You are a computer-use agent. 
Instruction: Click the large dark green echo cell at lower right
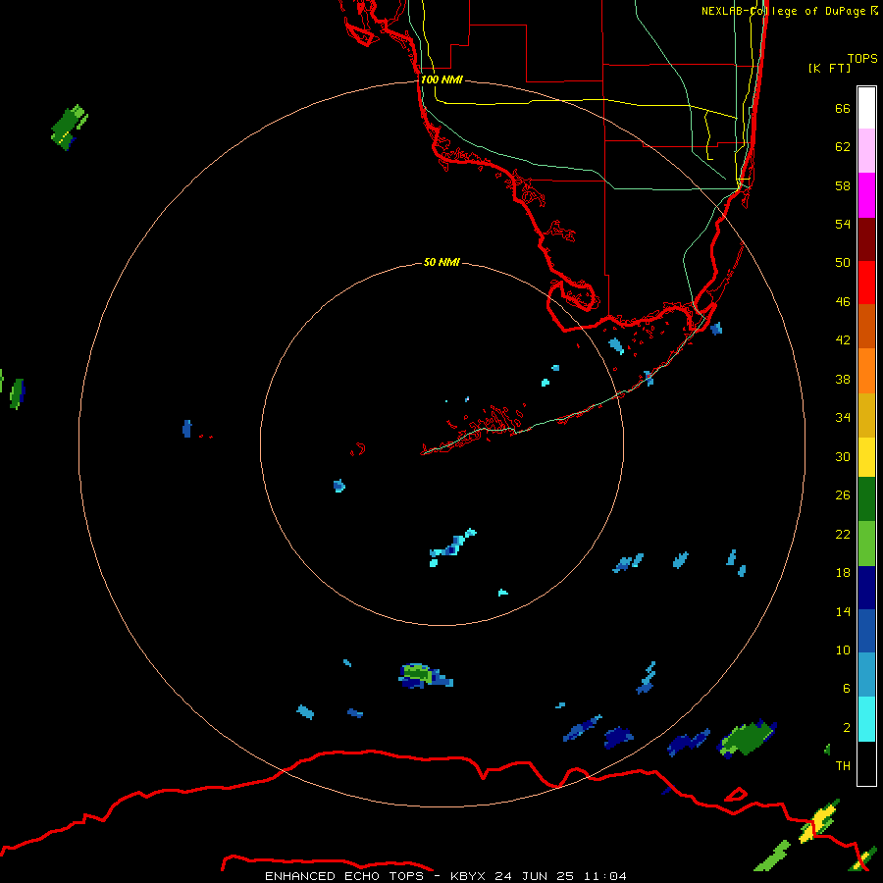coord(748,738)
